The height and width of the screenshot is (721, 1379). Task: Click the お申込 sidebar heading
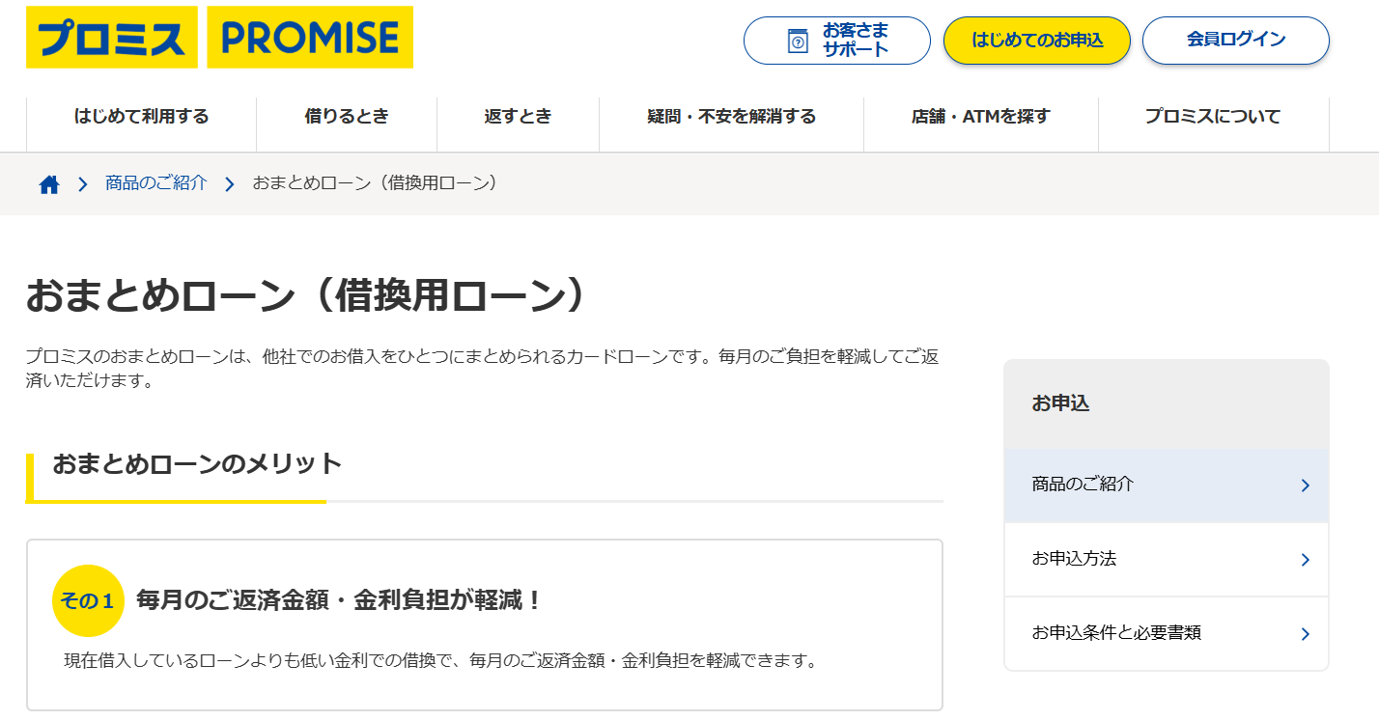[x=1060, y=403]
